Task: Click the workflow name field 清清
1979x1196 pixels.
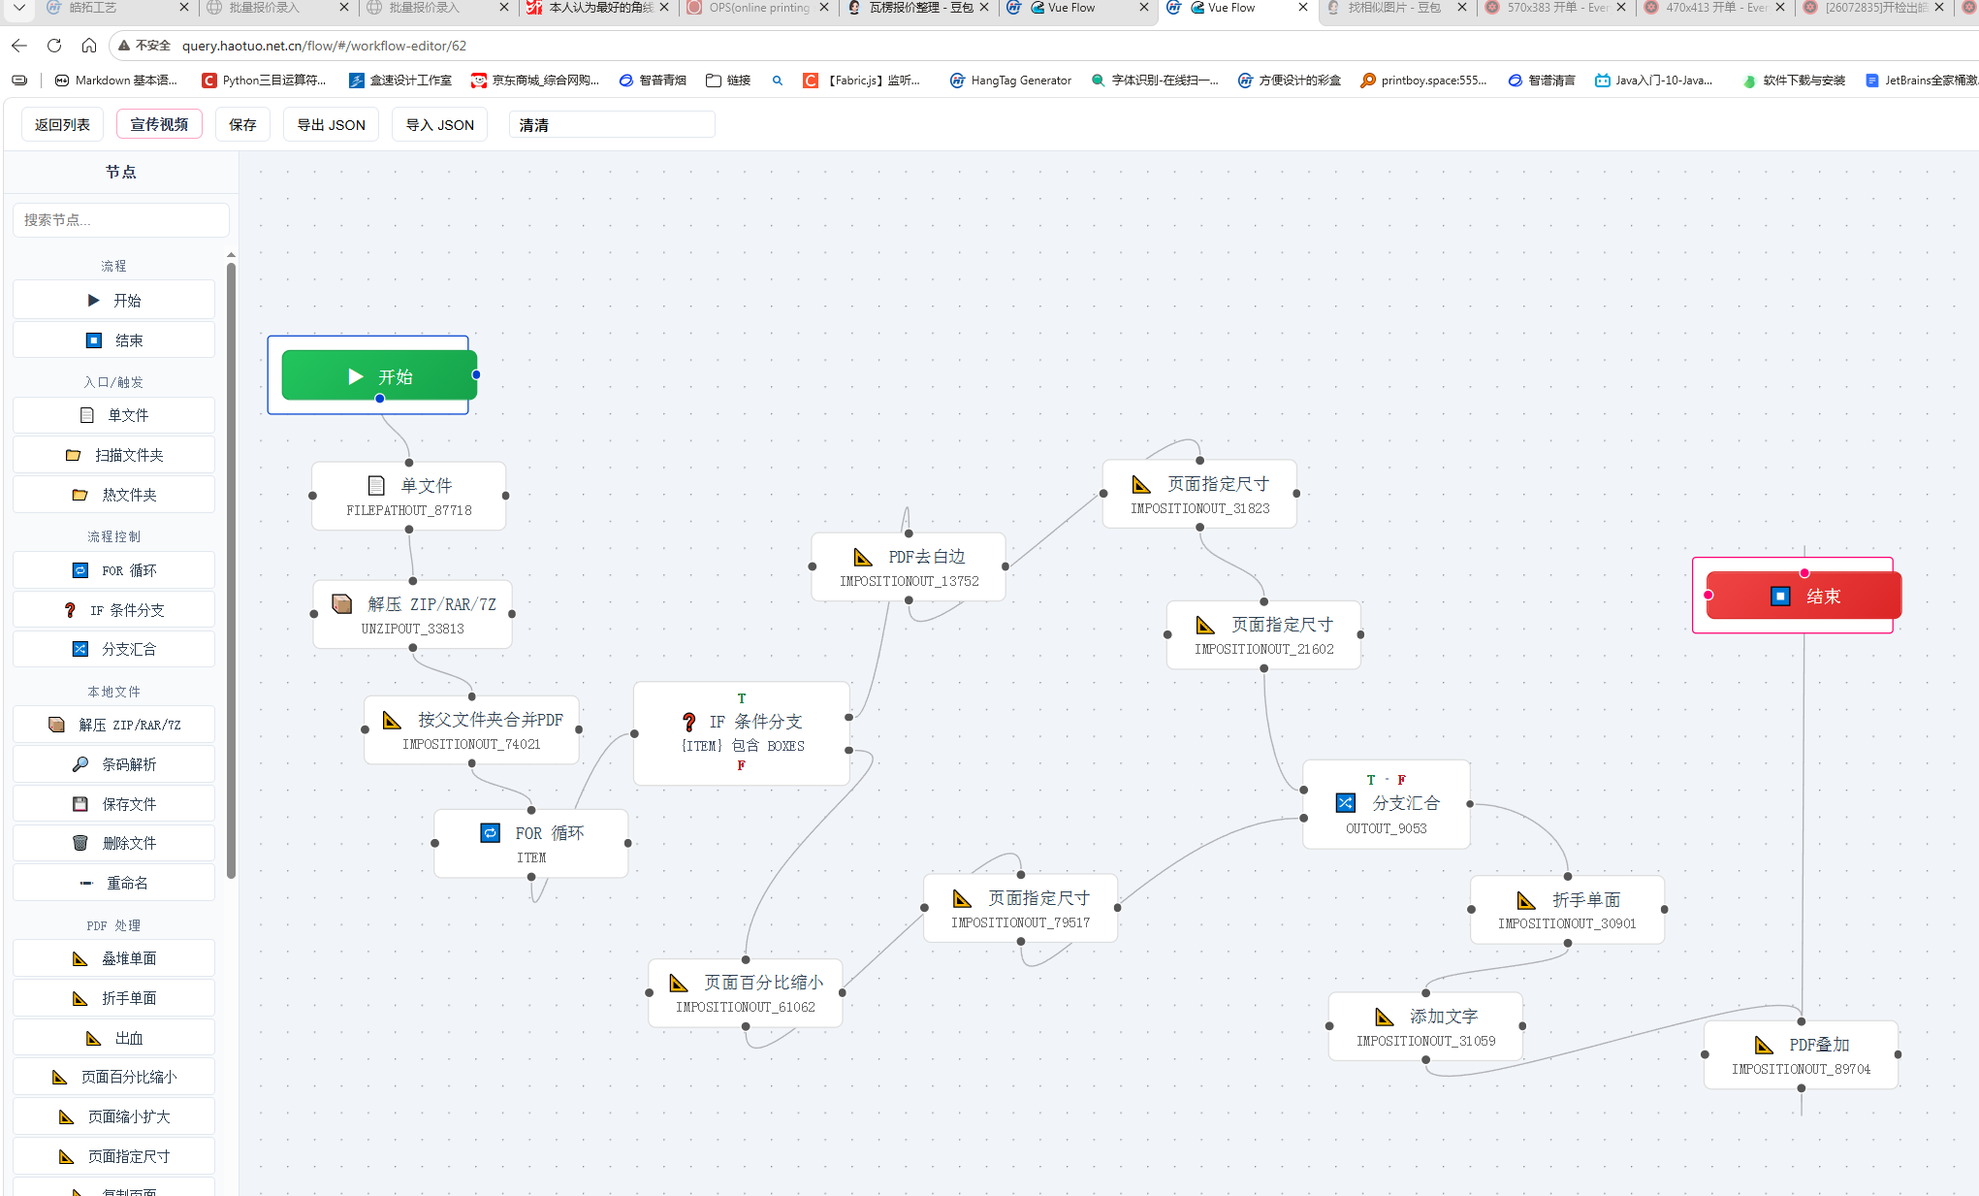Action: (x=612, y=124)
